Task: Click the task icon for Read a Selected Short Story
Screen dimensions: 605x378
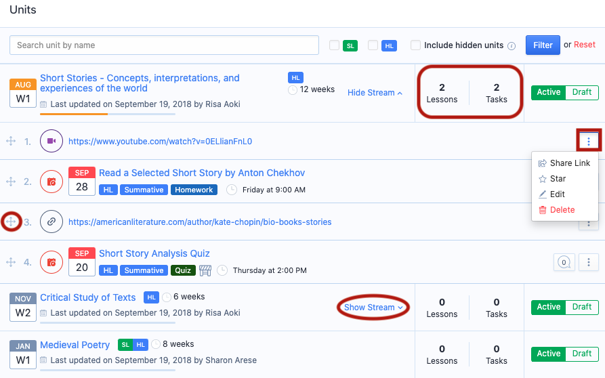Action: pos(51,182)
